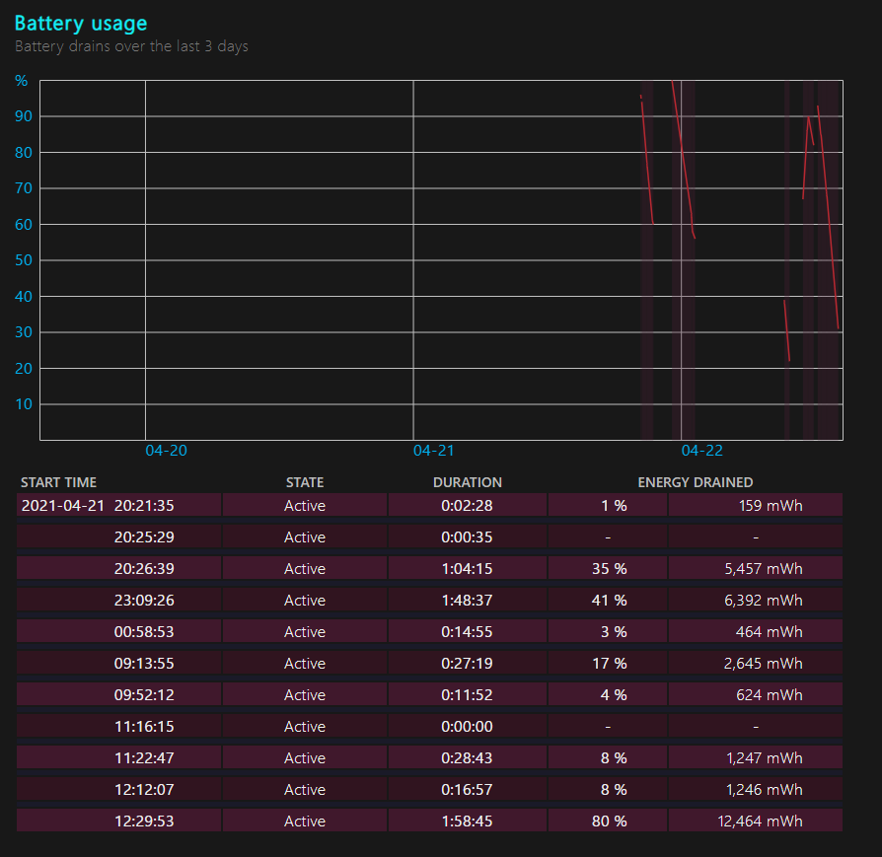Click the 5,457 mWh energy value
Image resolution: width=882 pixels, height=857 pixels.
[764, 568]
